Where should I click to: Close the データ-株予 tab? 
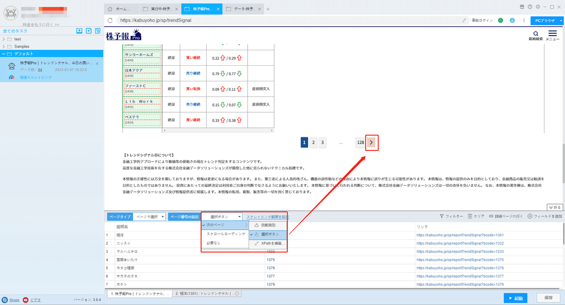[260, 9]
